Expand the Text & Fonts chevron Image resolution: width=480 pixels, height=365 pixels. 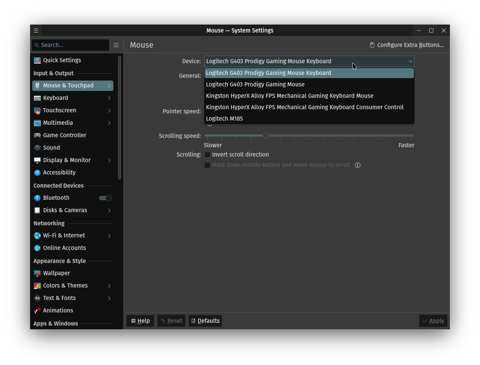[x=109, y=298]
